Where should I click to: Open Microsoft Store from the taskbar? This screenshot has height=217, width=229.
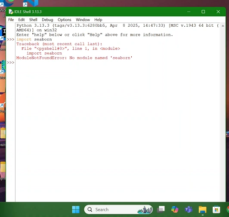coord(216,210)
